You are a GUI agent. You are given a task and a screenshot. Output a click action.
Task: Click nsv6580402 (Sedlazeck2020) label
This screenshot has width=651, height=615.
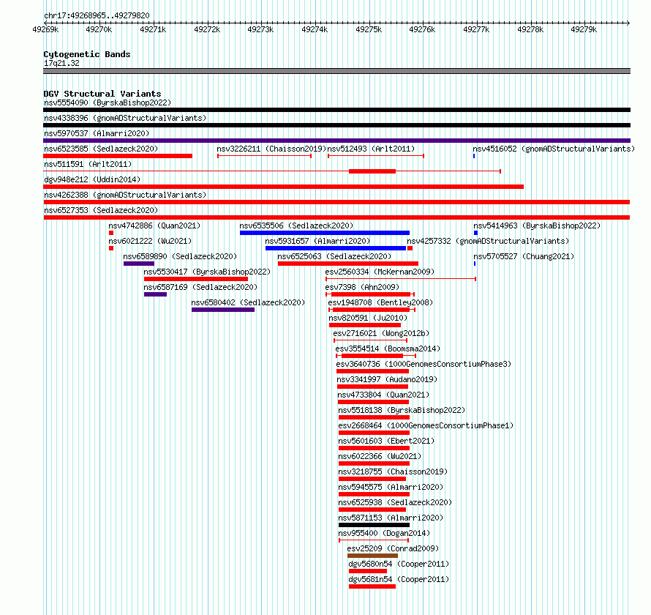(248, 302)
